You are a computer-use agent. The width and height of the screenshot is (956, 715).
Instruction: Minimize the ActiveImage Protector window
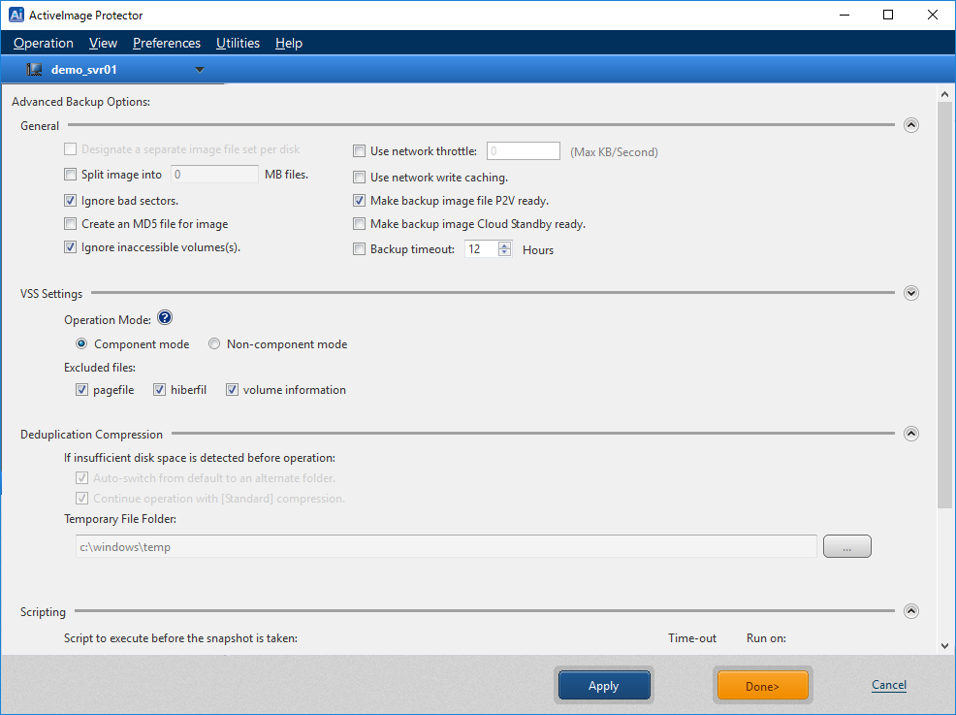tap(844, 15)
